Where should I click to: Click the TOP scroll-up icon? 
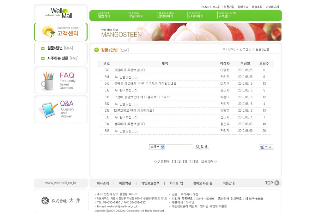[276, 183]
